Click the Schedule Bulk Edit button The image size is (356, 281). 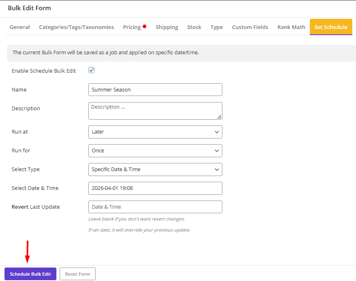[x=30, y=274]
